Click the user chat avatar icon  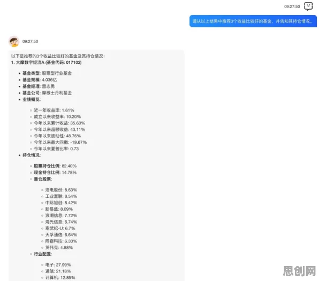tap(308, 6)
